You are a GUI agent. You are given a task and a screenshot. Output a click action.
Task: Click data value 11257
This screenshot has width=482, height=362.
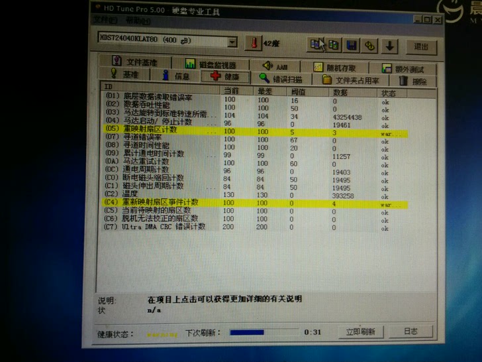click(x=341, y=156)
